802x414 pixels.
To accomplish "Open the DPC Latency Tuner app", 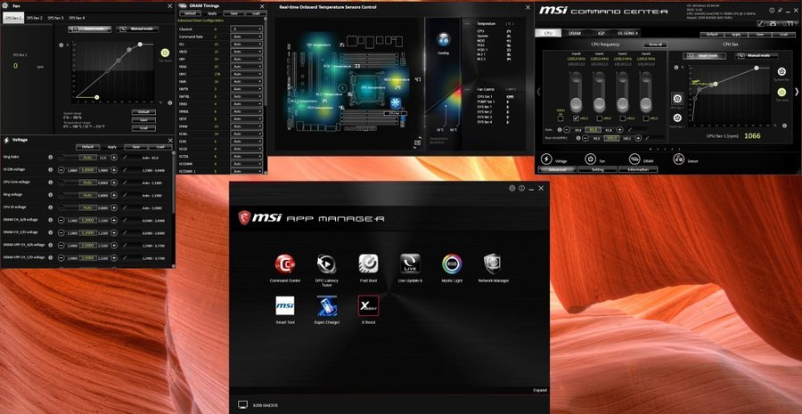I will 326,264.
